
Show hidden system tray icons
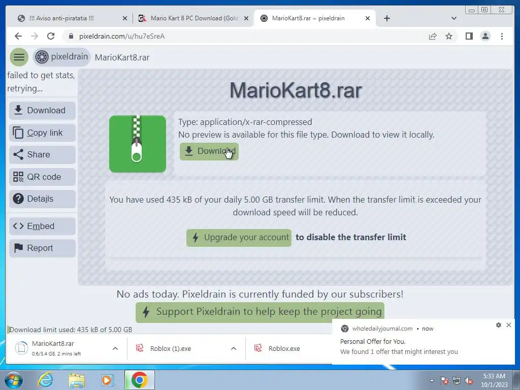tap(432, 380)
